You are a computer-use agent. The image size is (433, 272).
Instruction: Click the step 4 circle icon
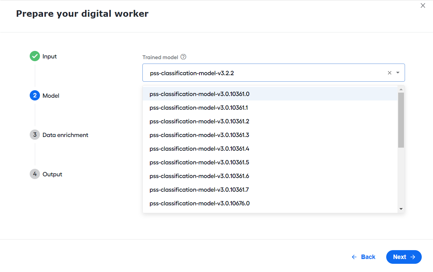35,174
